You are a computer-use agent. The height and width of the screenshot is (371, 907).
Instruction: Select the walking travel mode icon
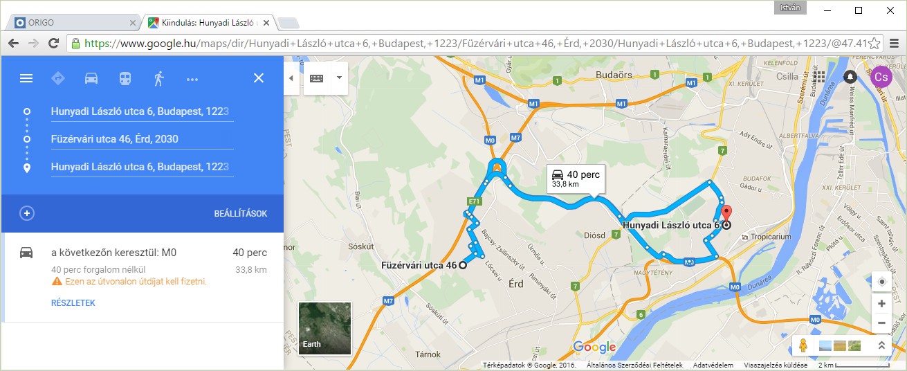tap(159, 78)
